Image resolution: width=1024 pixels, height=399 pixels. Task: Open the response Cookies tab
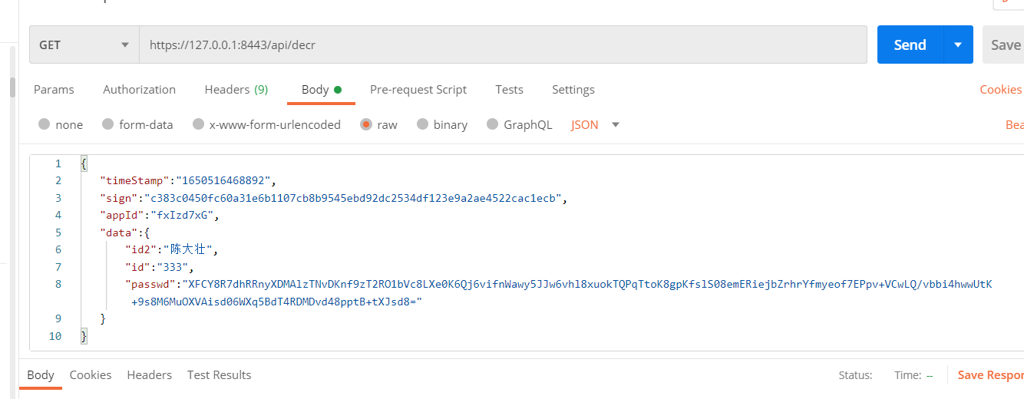91,375
